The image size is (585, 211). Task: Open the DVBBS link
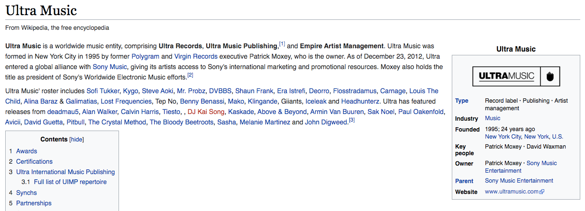[220, 91]
